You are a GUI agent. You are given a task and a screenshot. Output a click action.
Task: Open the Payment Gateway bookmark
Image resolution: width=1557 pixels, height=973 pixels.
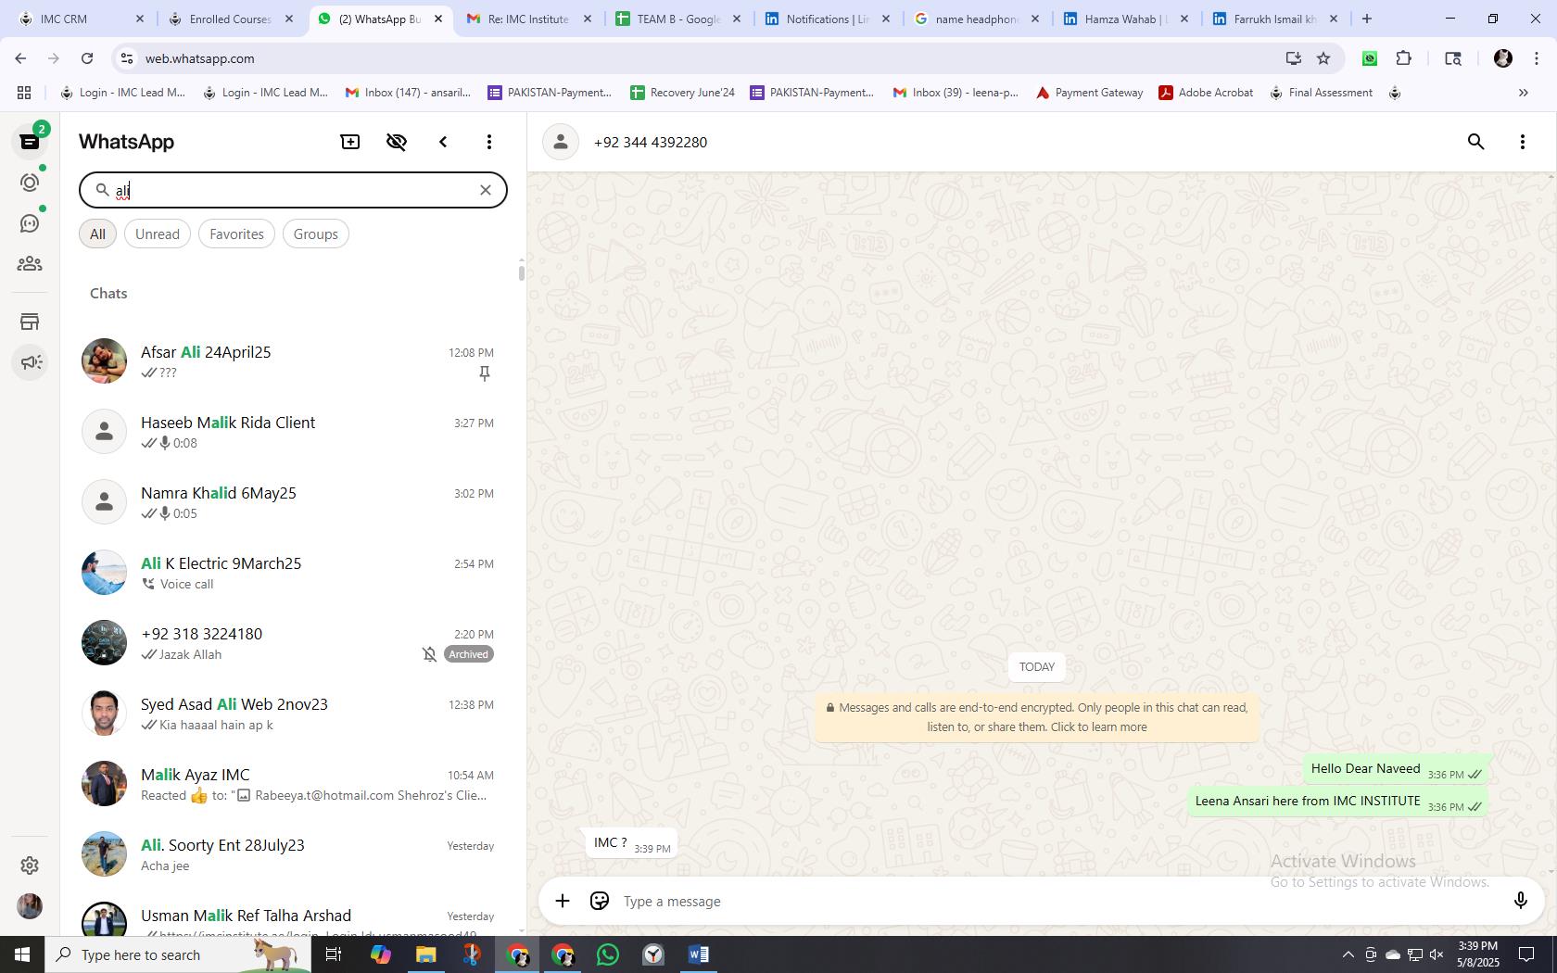click(1089, 93)
